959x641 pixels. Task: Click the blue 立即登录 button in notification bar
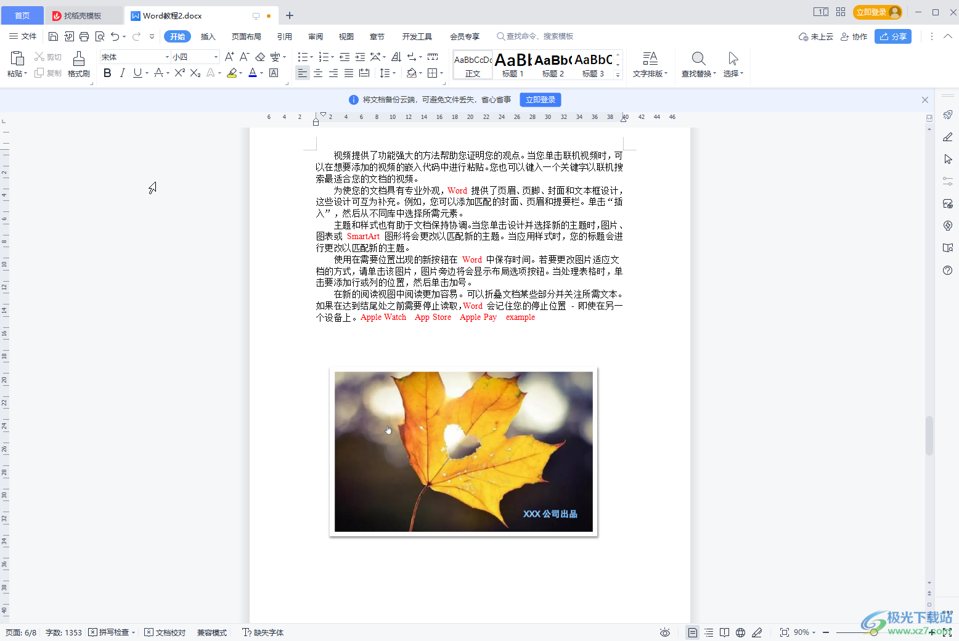pos(541,99)
